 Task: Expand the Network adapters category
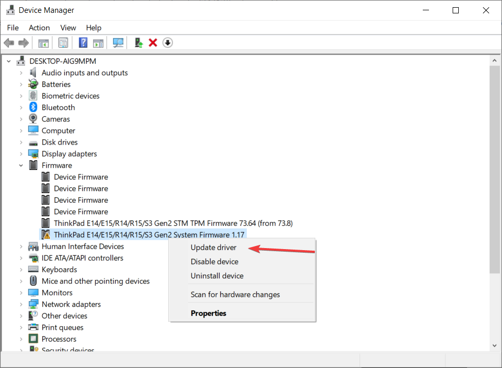[21, 304]
